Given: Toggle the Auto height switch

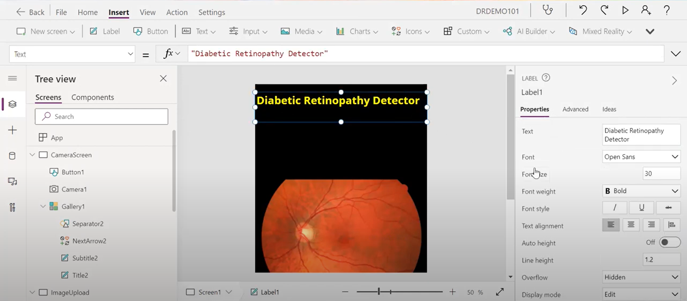Looking at the screenshot, I should pos(669,242).
